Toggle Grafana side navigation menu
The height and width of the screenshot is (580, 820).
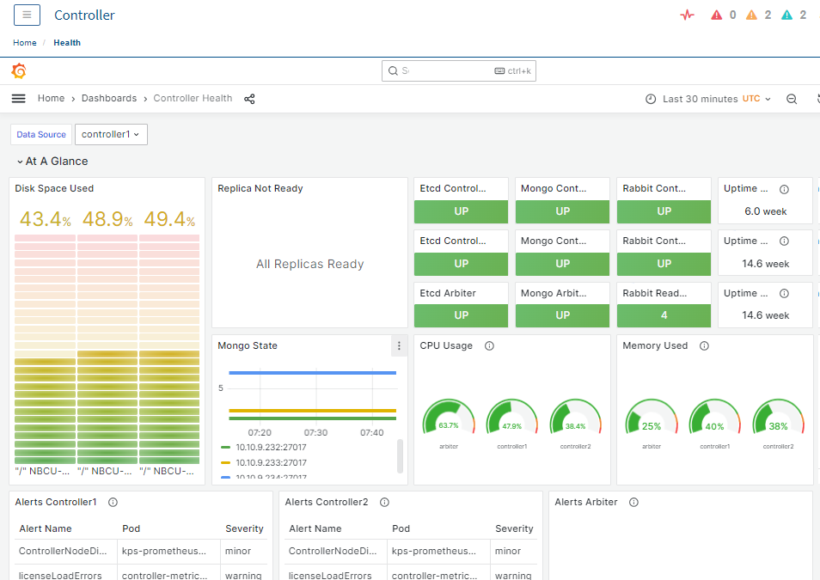click(18, 99)
